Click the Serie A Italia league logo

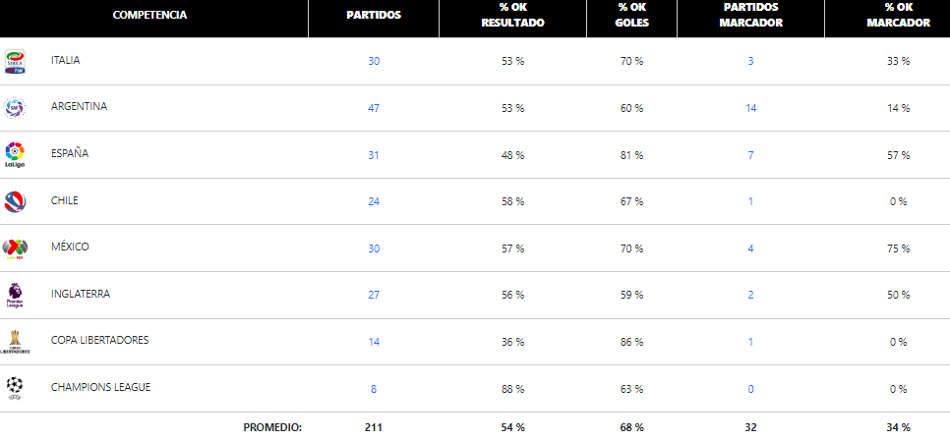15,62
